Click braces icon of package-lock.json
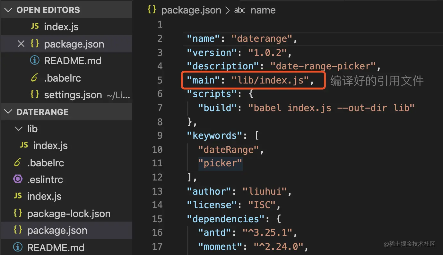This screenshot has width=443, height=255. (x=18, y=213)
